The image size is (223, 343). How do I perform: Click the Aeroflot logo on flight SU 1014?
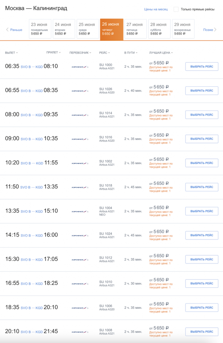click(x=80, y=115)
